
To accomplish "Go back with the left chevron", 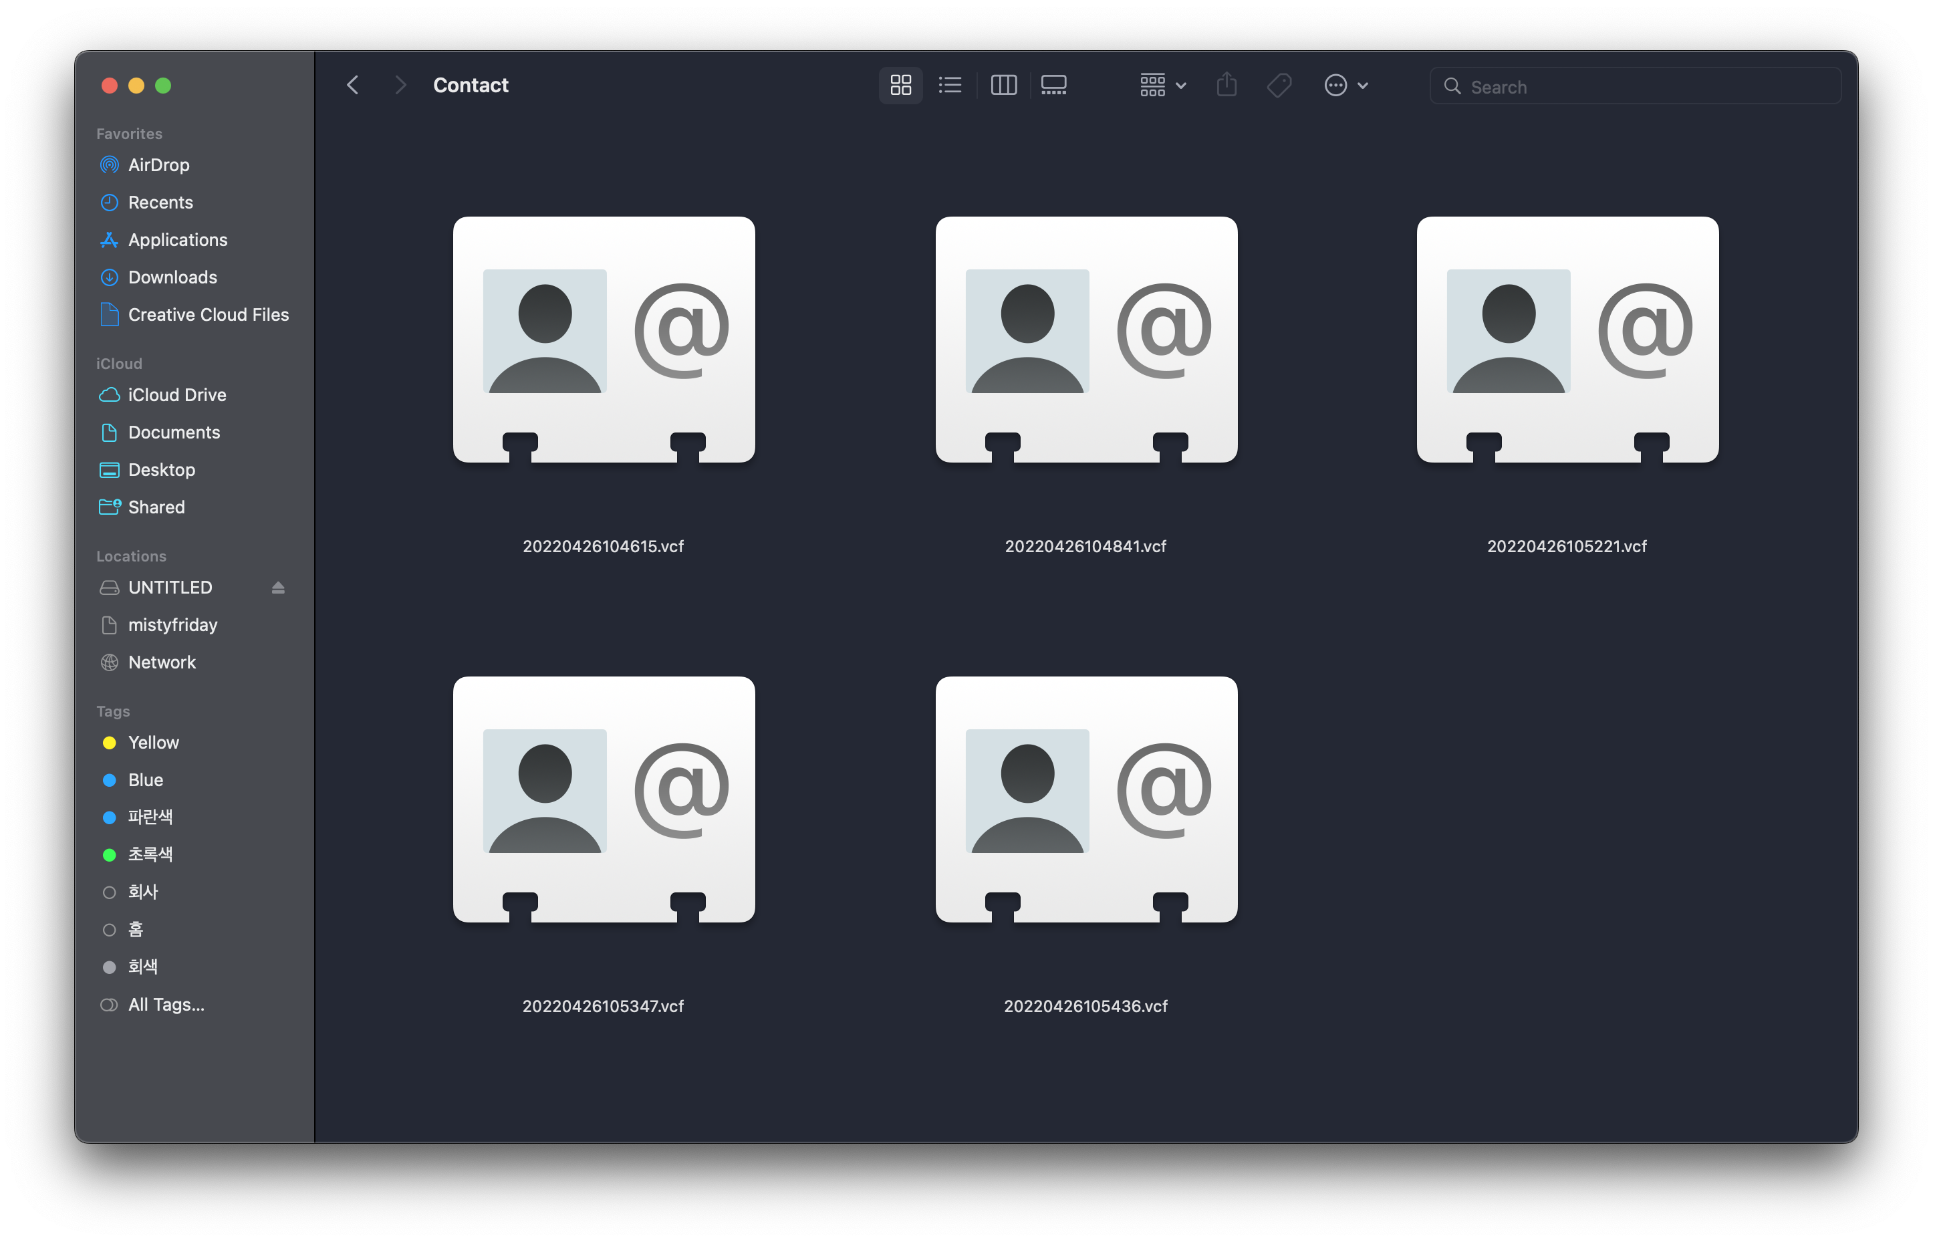I will (x=353, y=85).
